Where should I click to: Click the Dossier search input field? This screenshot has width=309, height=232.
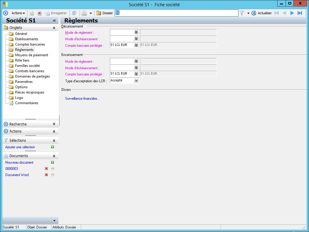(176, 13)
